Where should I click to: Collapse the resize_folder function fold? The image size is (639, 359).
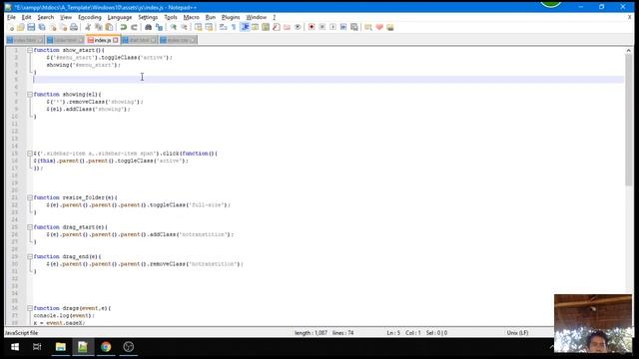[30, 197]
